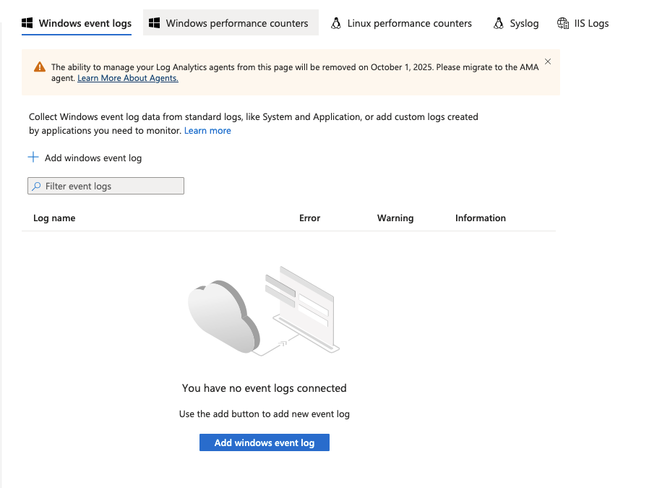The height and width of the screenshot is (488, 670).
Task: Click the Windows logo icon on Windows event logs tab
Action: pos(27,23)
